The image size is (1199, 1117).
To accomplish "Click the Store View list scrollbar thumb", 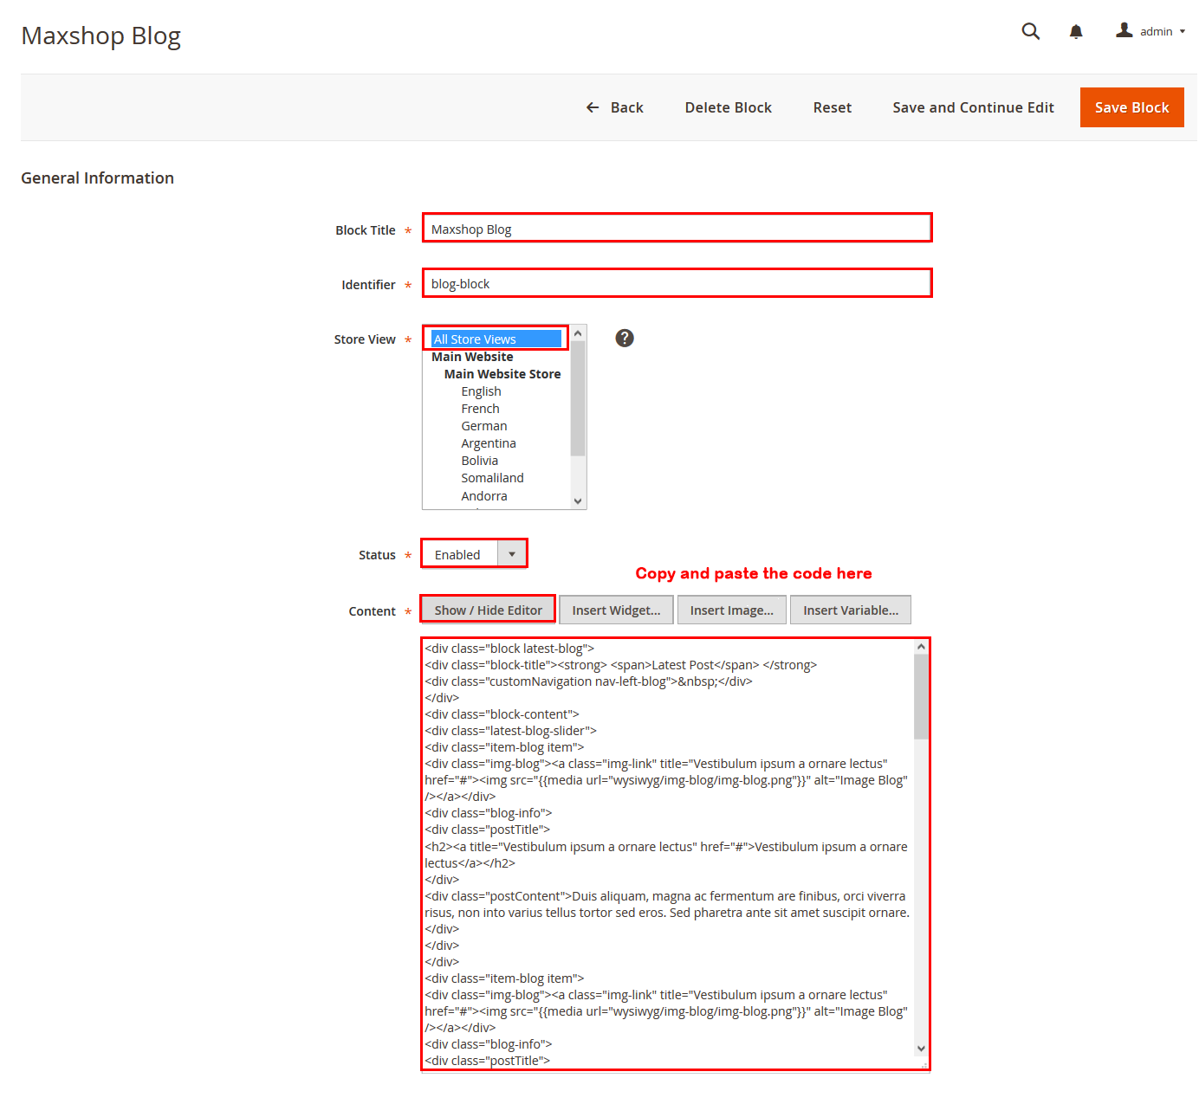I will tap(578, 398).
